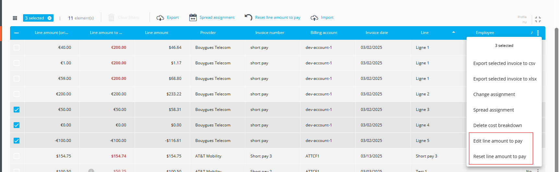Open the Profile selector

[x=522, y=19]
